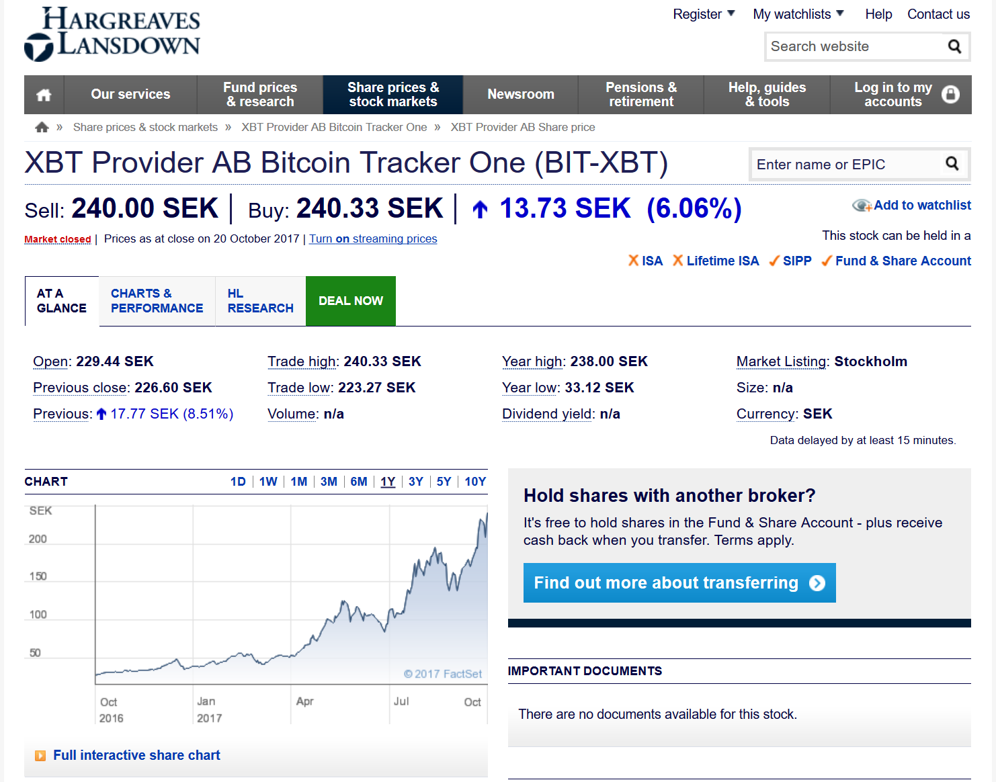Set chart range to 1M
The width and height of the screenshot is (996, 782).
299,482
